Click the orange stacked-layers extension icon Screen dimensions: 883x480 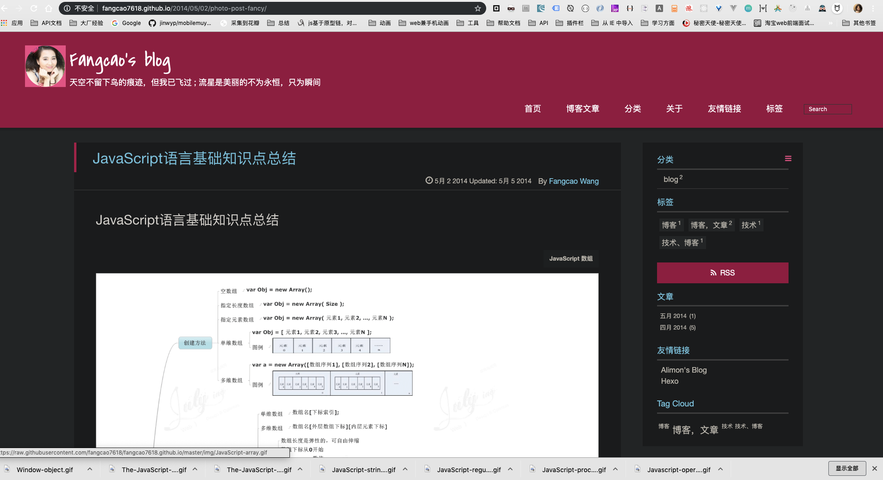tap(674, 8)
